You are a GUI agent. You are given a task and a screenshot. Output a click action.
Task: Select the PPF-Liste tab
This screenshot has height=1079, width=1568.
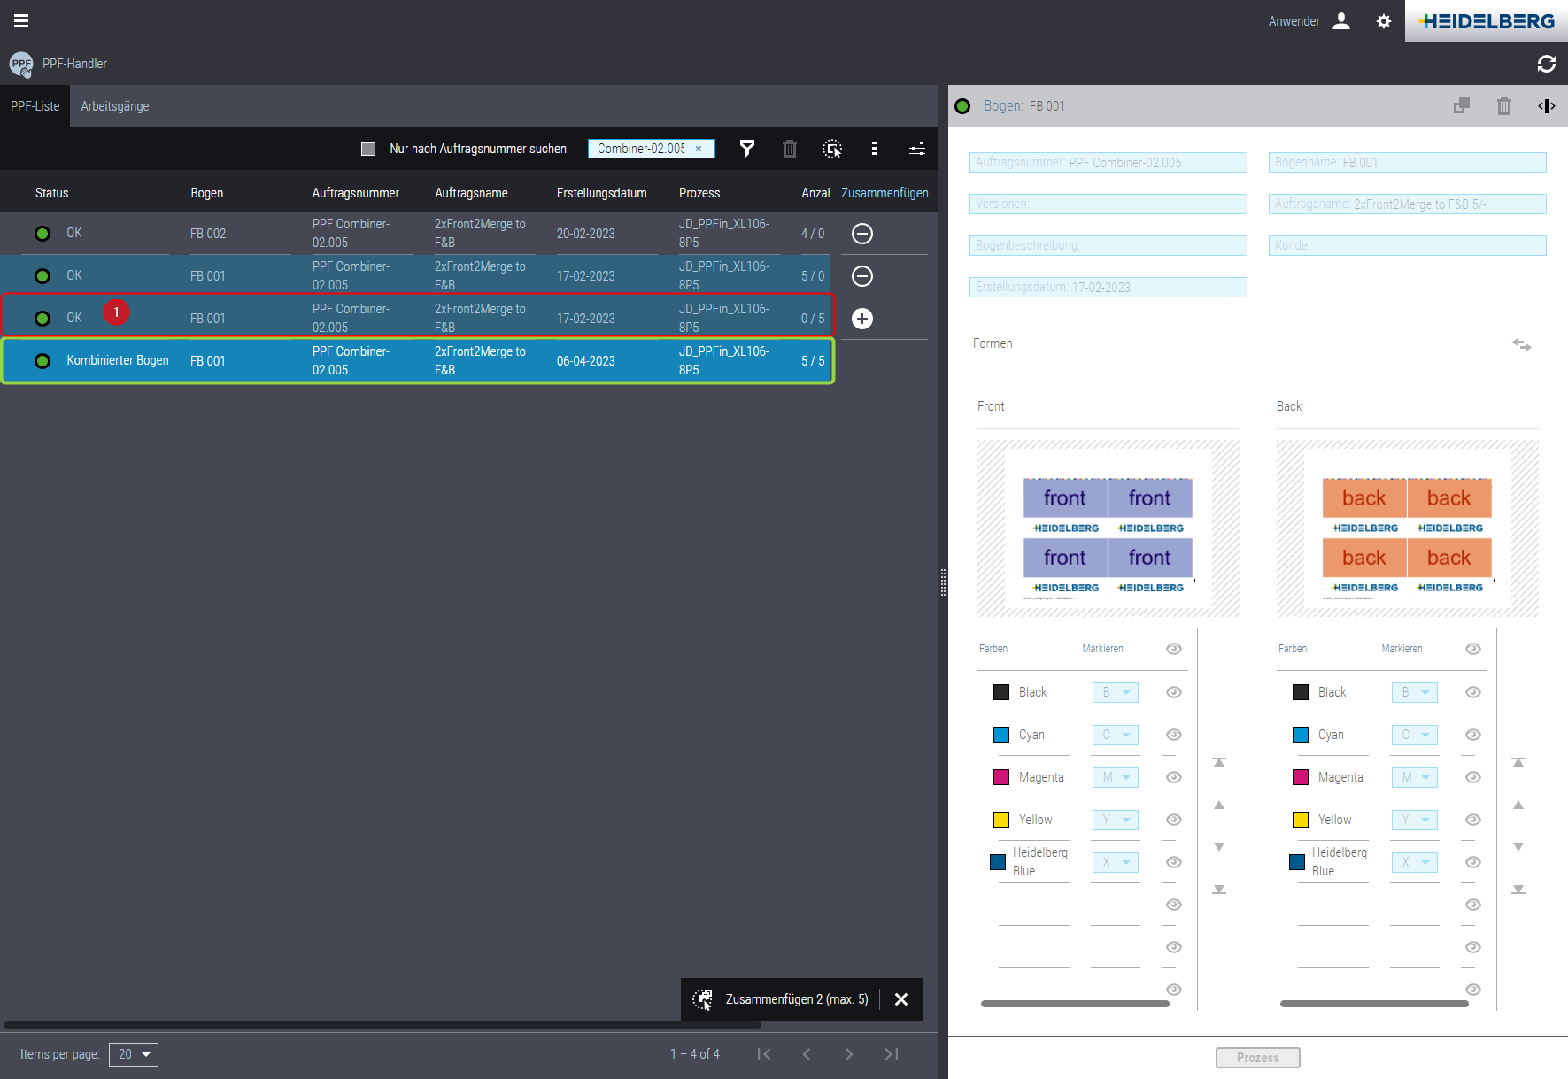pyautogui.click(x=35, y=106)
